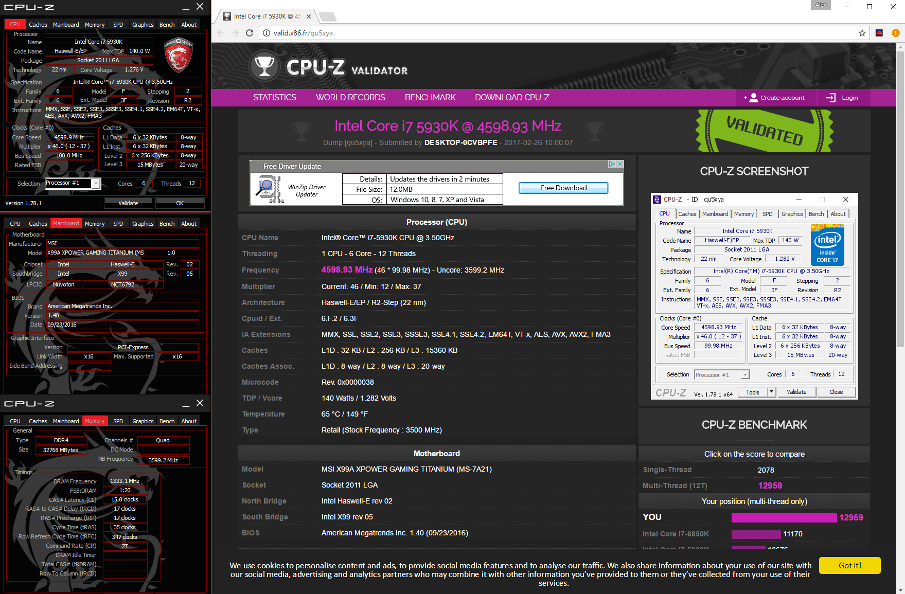Viewport: 905px width, 594px height.
Task: Click the orange alert extension icon
Action: coord(896,33)
